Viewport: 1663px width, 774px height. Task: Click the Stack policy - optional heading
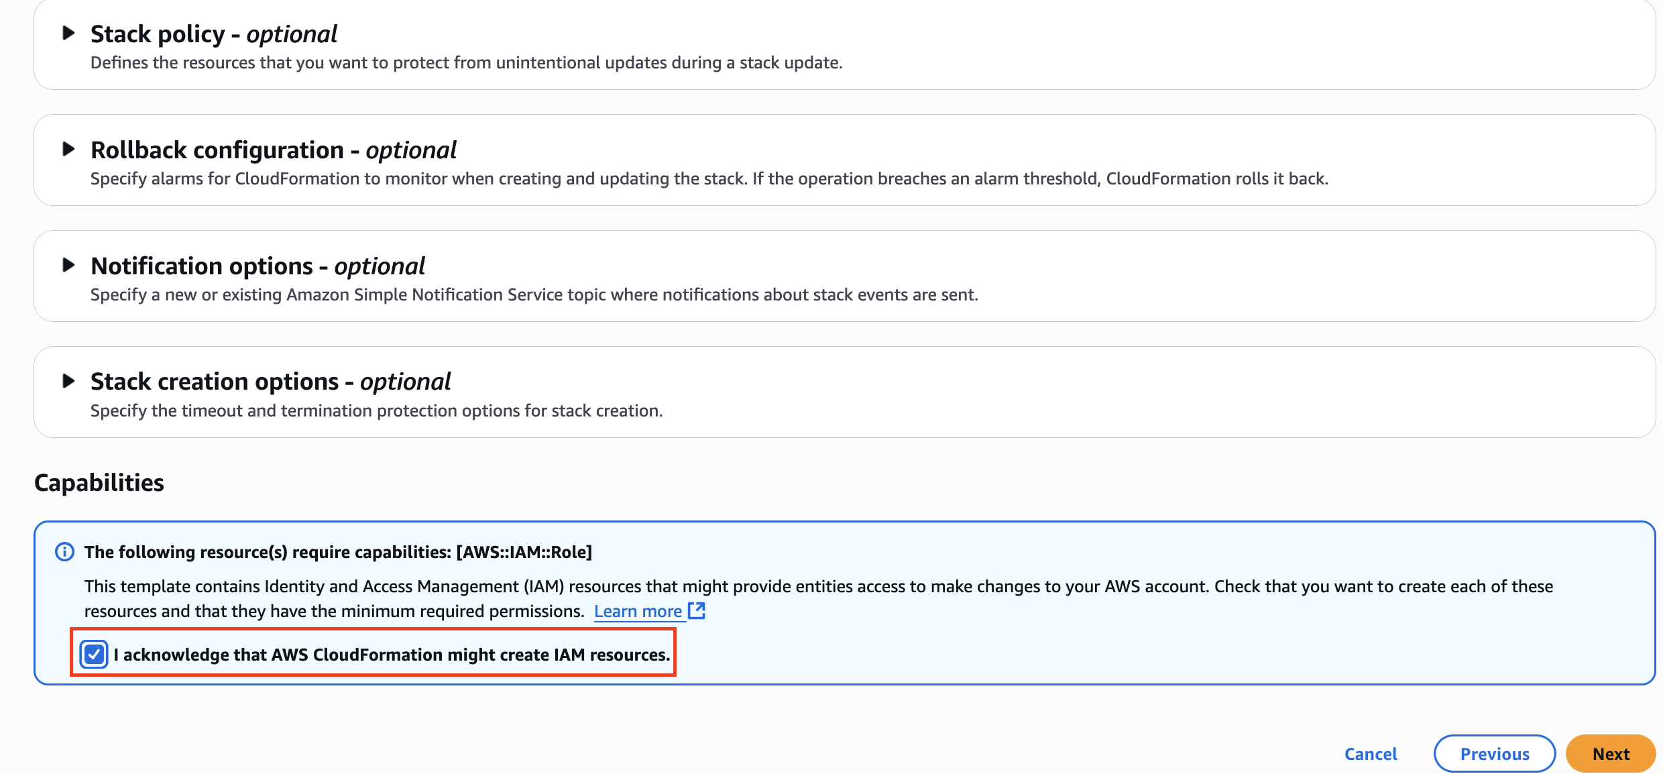(214, 34)
